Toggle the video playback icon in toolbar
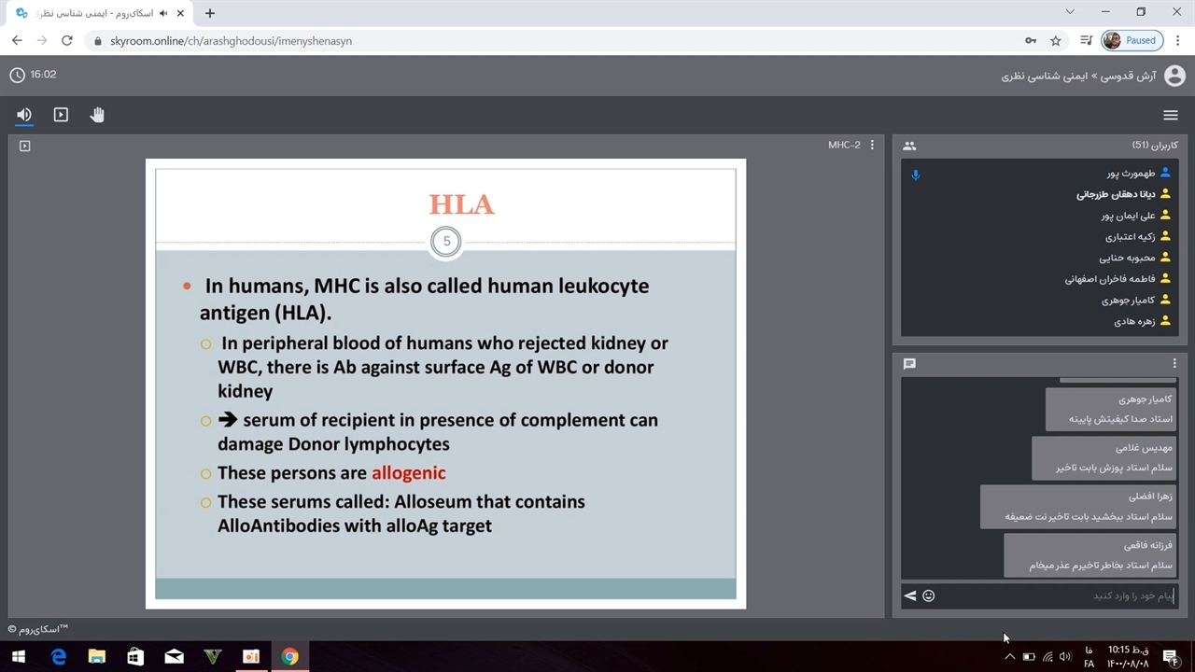The width and height of the screenshot is (1195, 672). (x=61, y=115)
